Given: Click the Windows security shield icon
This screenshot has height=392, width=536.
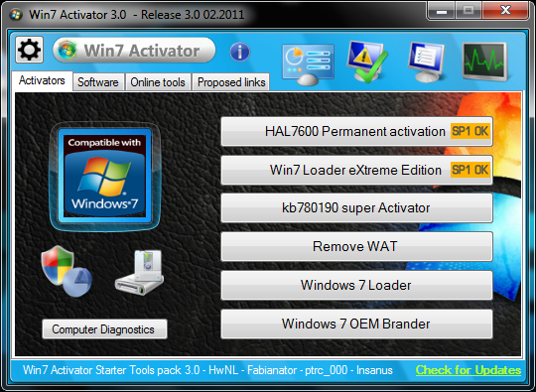Looking at the screenshot, I should coord(67,271).
